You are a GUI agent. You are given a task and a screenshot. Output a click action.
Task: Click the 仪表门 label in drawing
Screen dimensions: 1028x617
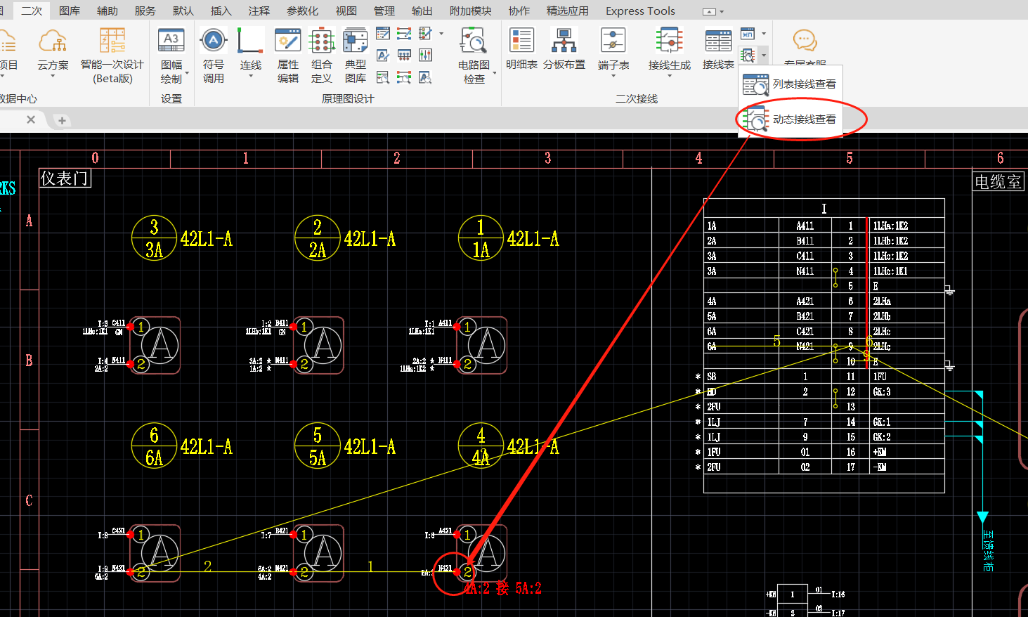coord(65,178)
